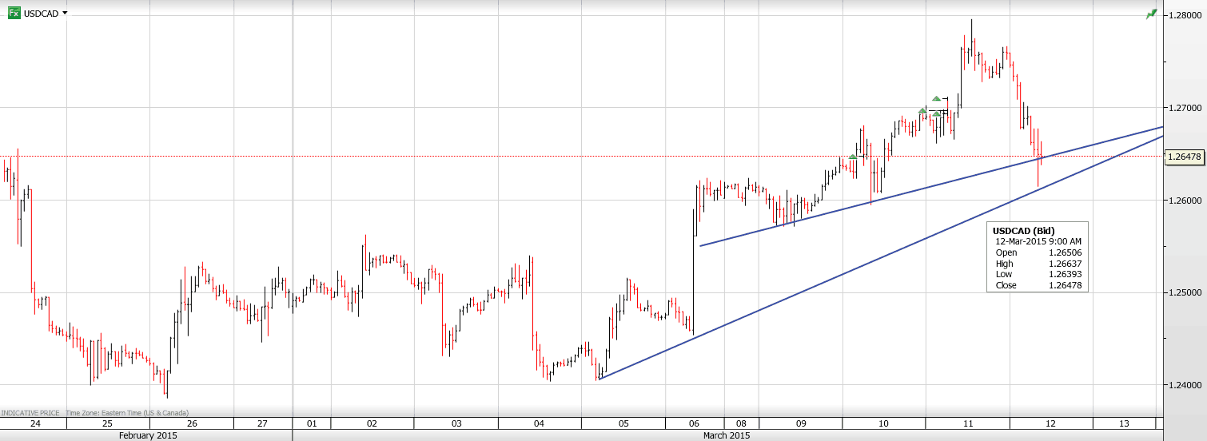
Task: Select the leftmost green triangle marker
Action: 853,157
